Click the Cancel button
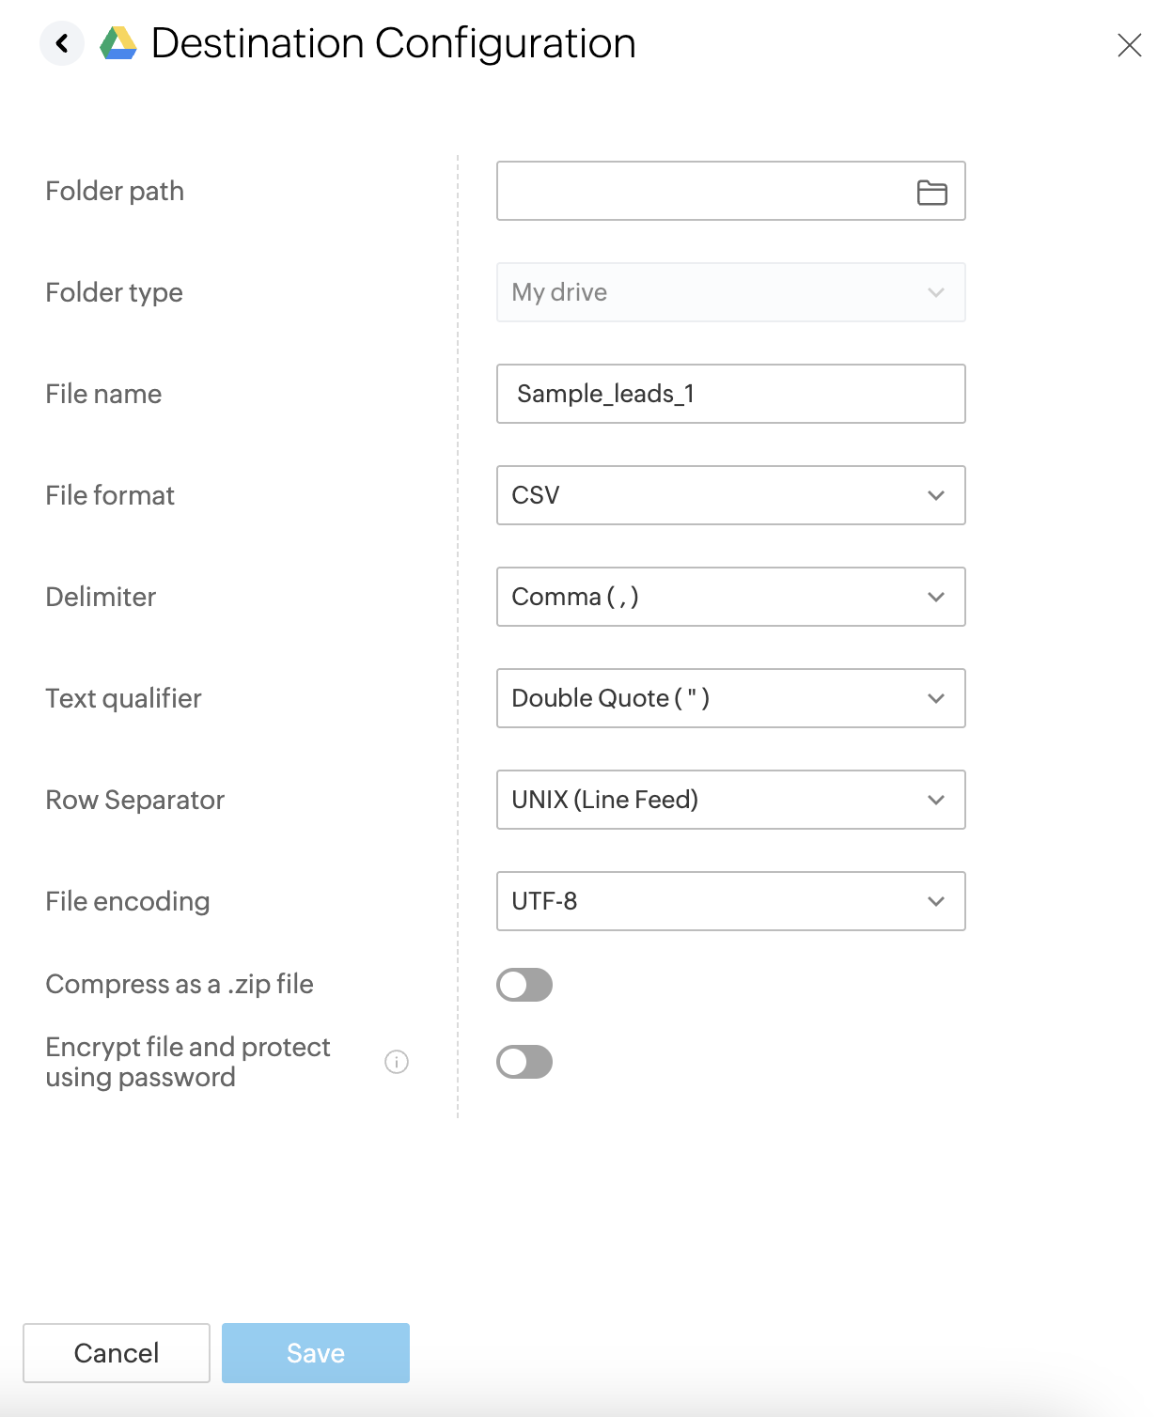1173x1417 pixels. (117, 1353)
